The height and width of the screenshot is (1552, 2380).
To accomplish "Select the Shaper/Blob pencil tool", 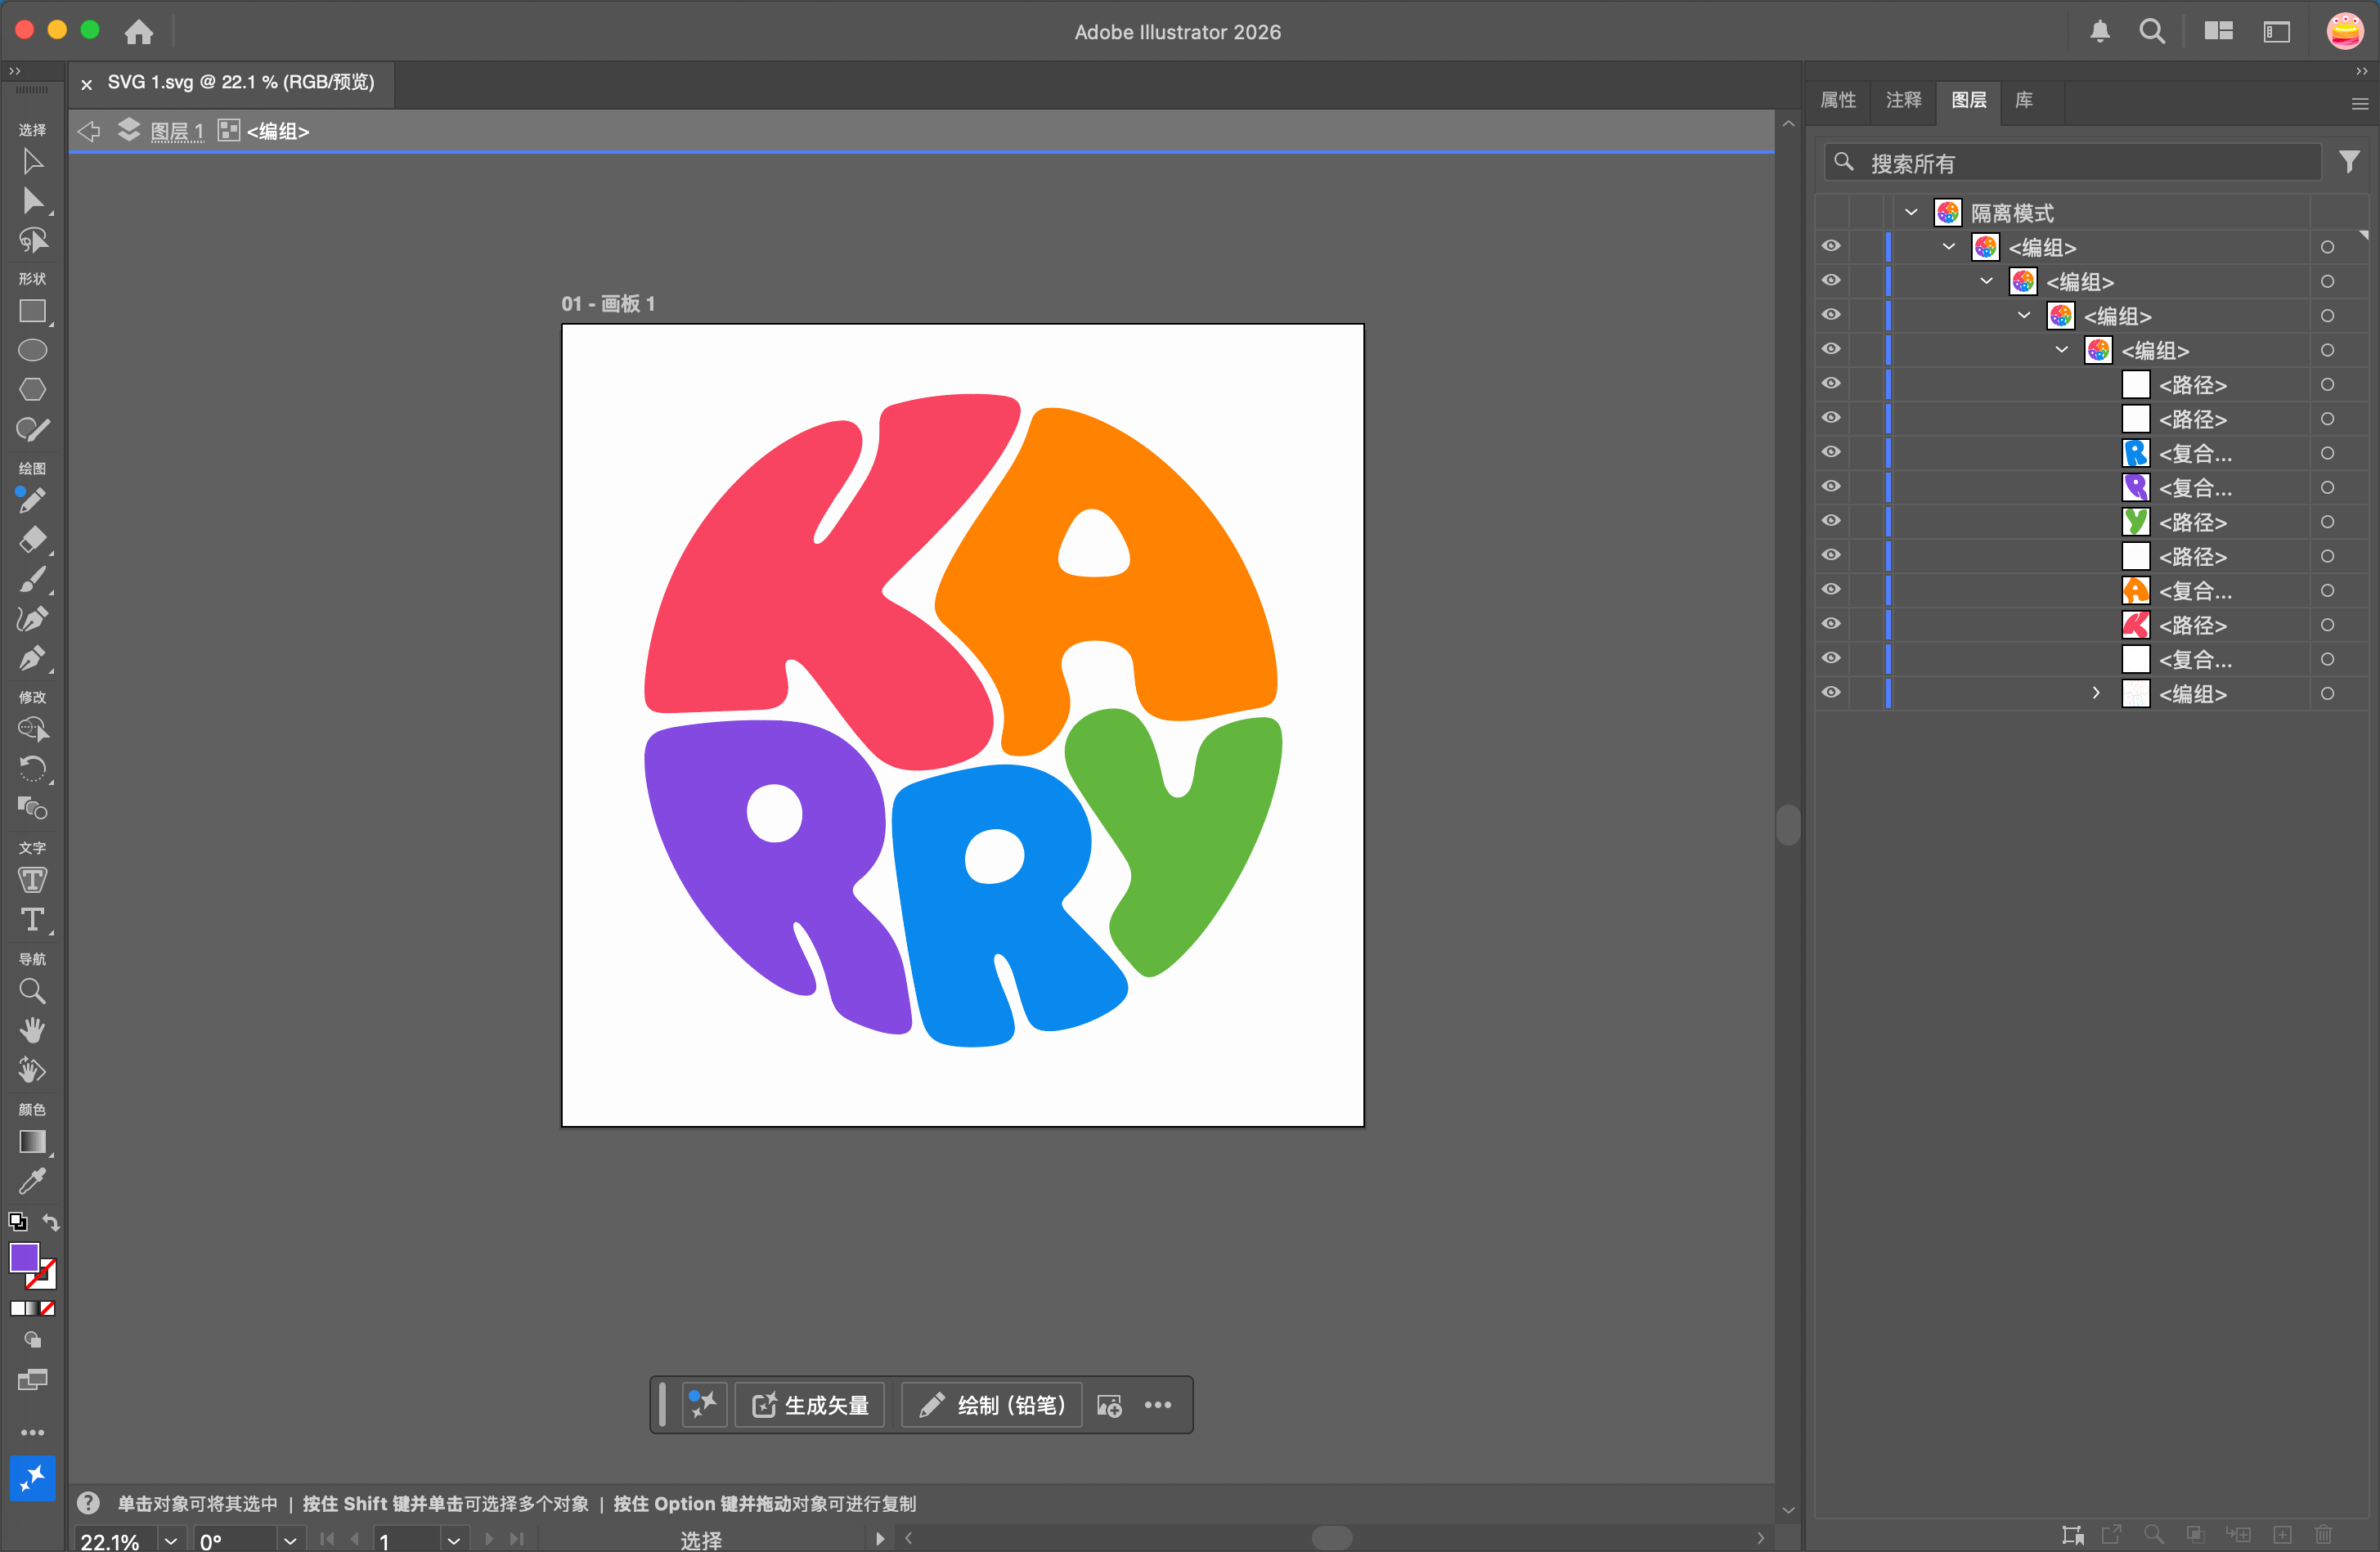I will (x=32, y=429).
